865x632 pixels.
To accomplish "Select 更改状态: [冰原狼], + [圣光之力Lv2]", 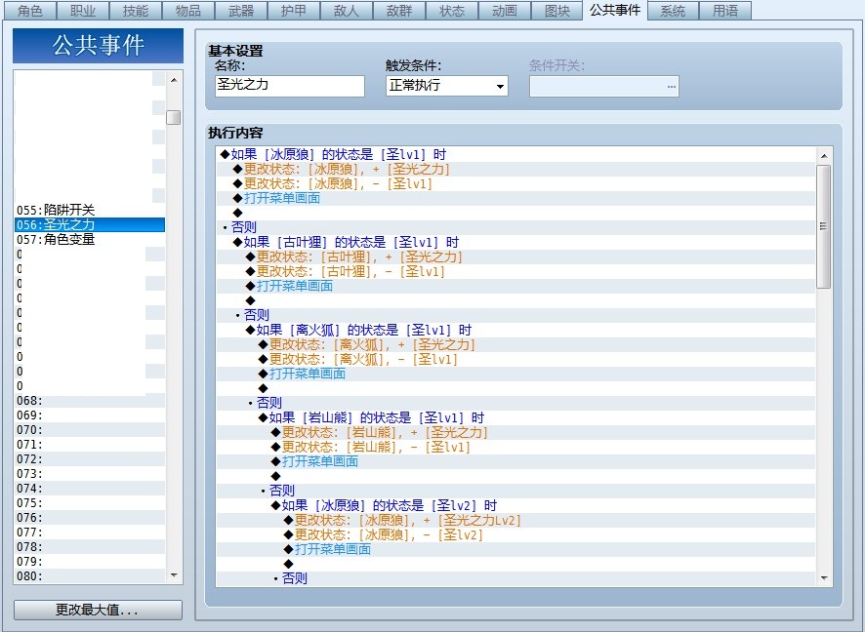I will (515, 520).
